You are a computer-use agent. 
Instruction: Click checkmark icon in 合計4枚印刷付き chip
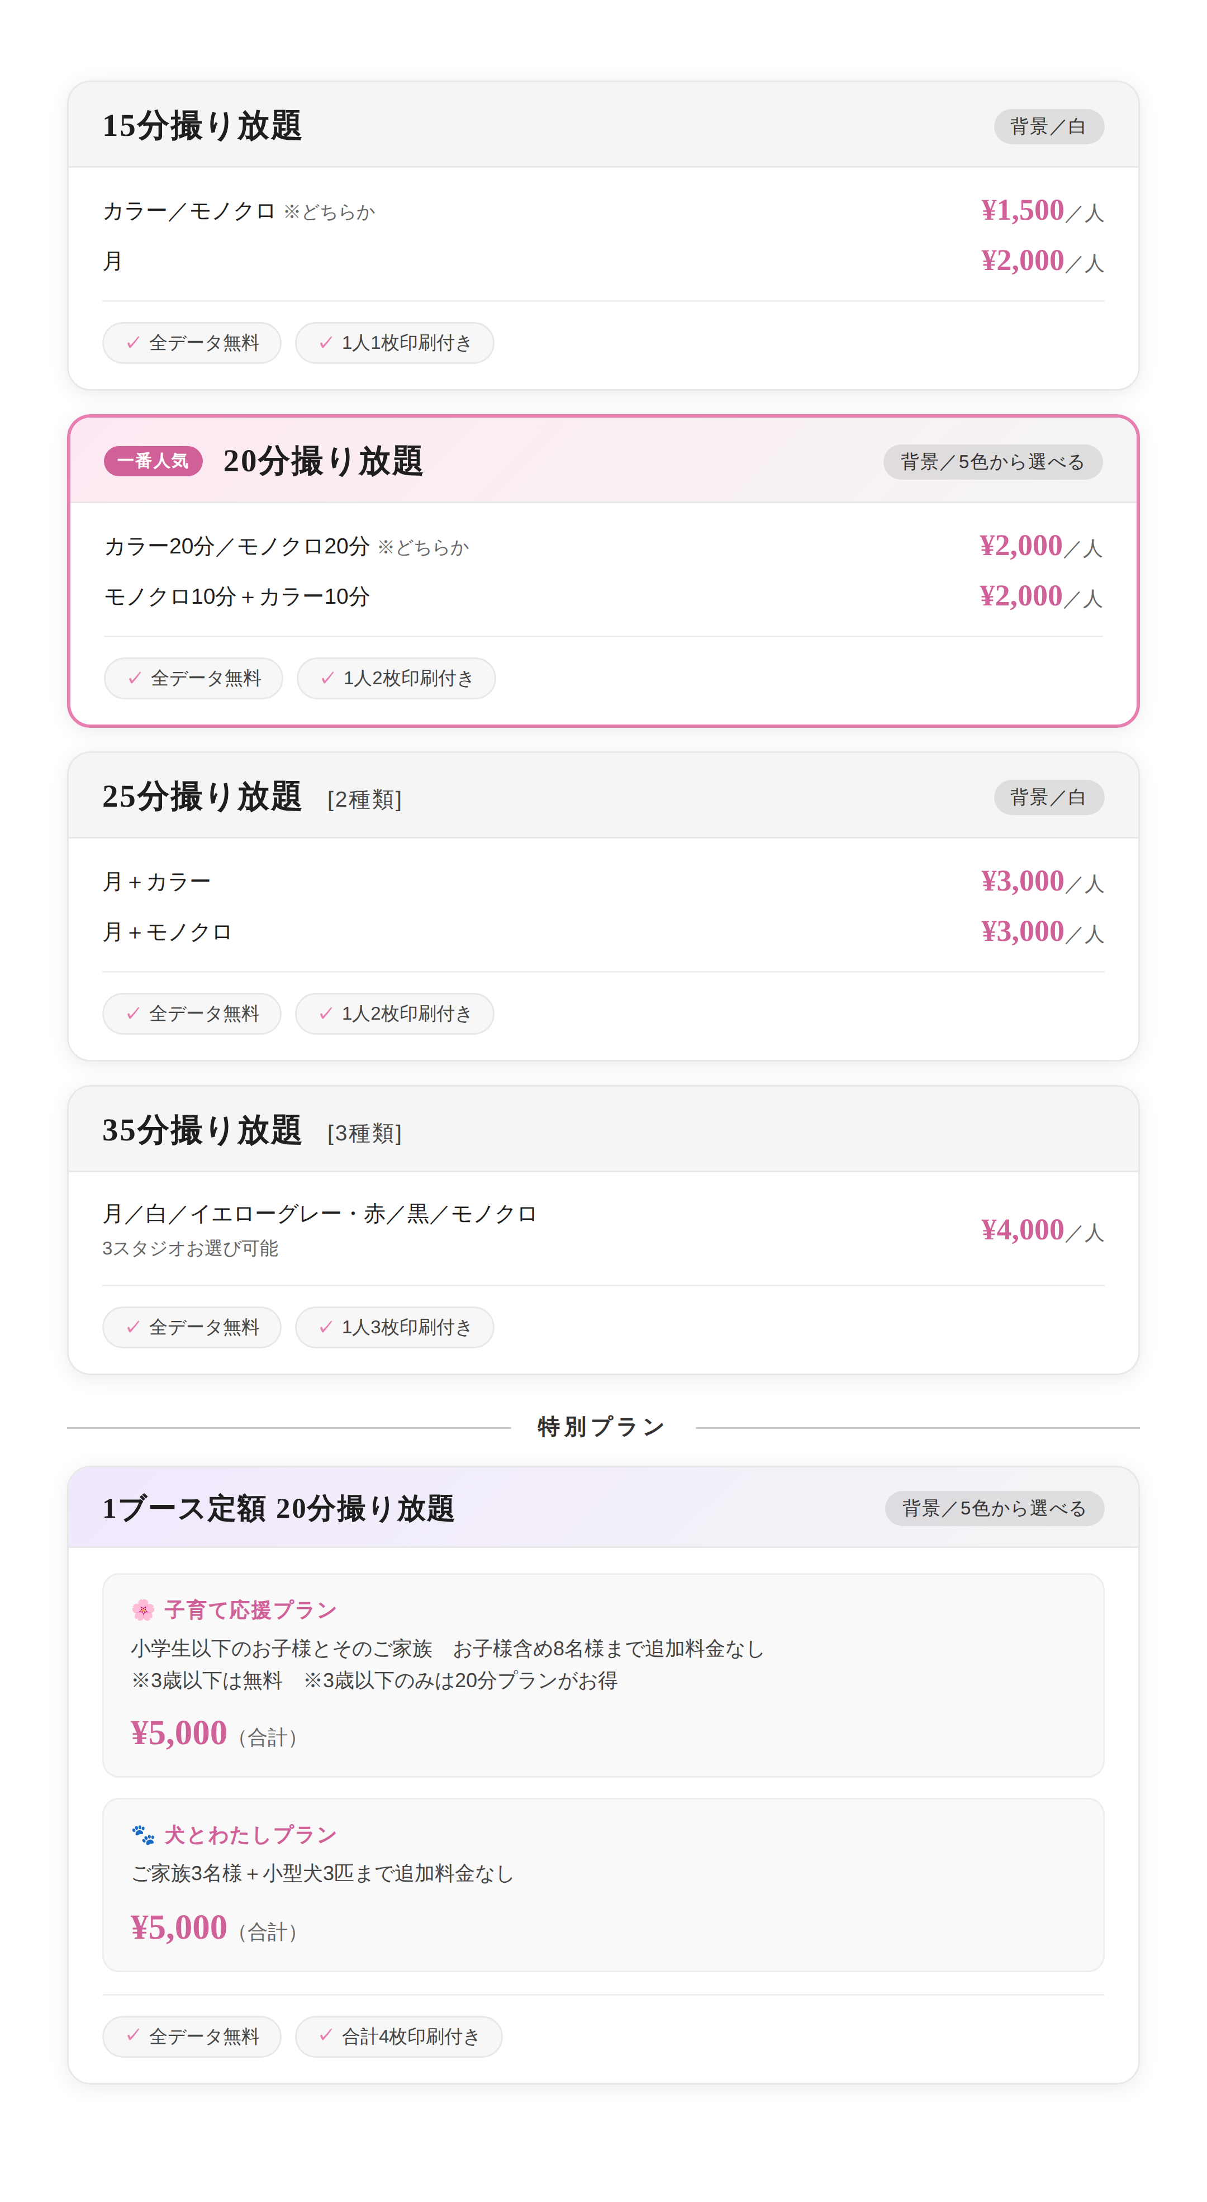point(325,2035)
